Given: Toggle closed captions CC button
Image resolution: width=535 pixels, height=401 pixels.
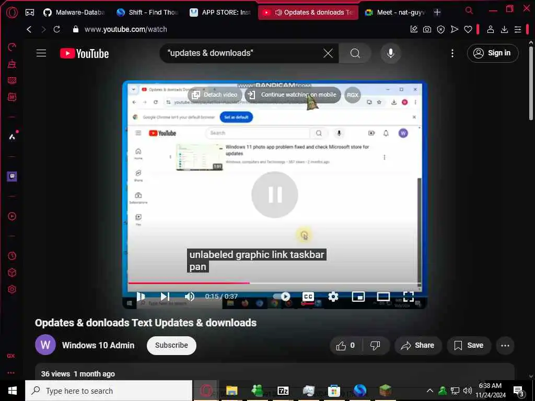Looking at the screenshot, I should 308,297.
